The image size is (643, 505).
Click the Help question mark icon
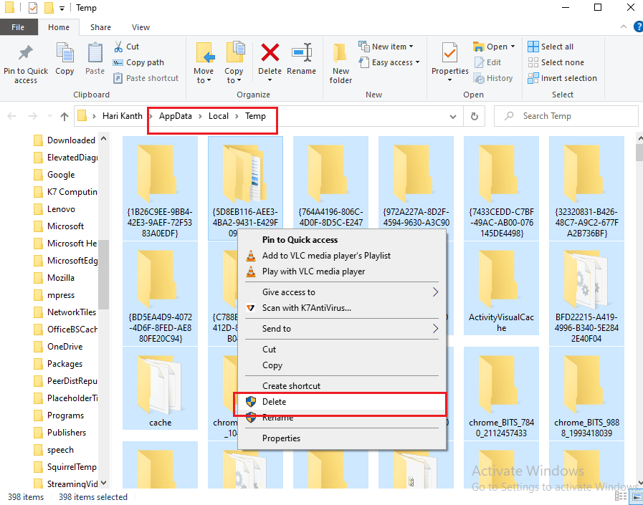click(639, 27)
